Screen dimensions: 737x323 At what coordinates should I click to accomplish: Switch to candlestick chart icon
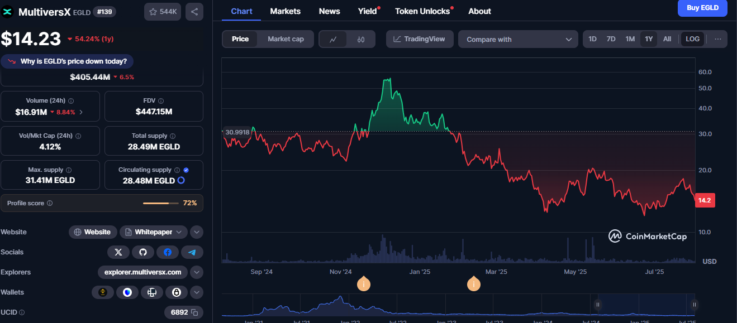coord(361,39)
